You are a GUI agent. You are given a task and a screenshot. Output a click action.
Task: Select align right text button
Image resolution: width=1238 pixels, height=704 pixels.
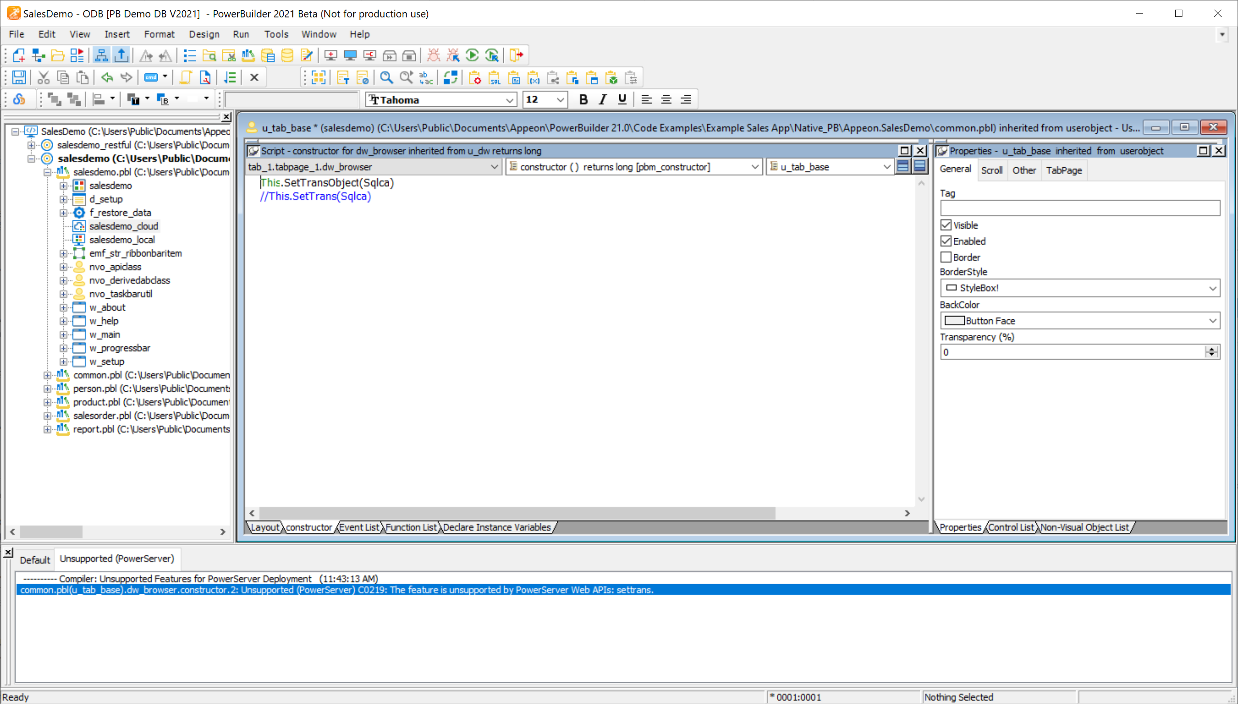pyautogui.click(x=686, y=100)
